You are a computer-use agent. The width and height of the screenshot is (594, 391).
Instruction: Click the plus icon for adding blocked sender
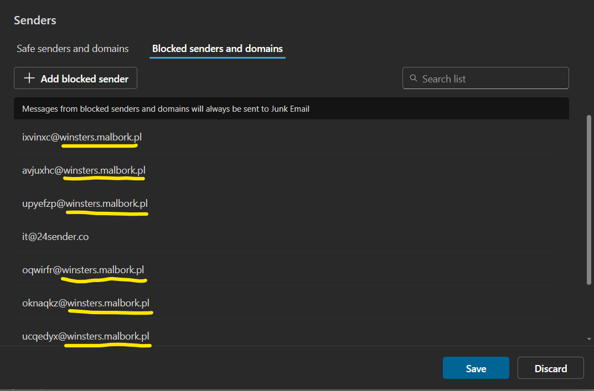[x=29, y=79]
